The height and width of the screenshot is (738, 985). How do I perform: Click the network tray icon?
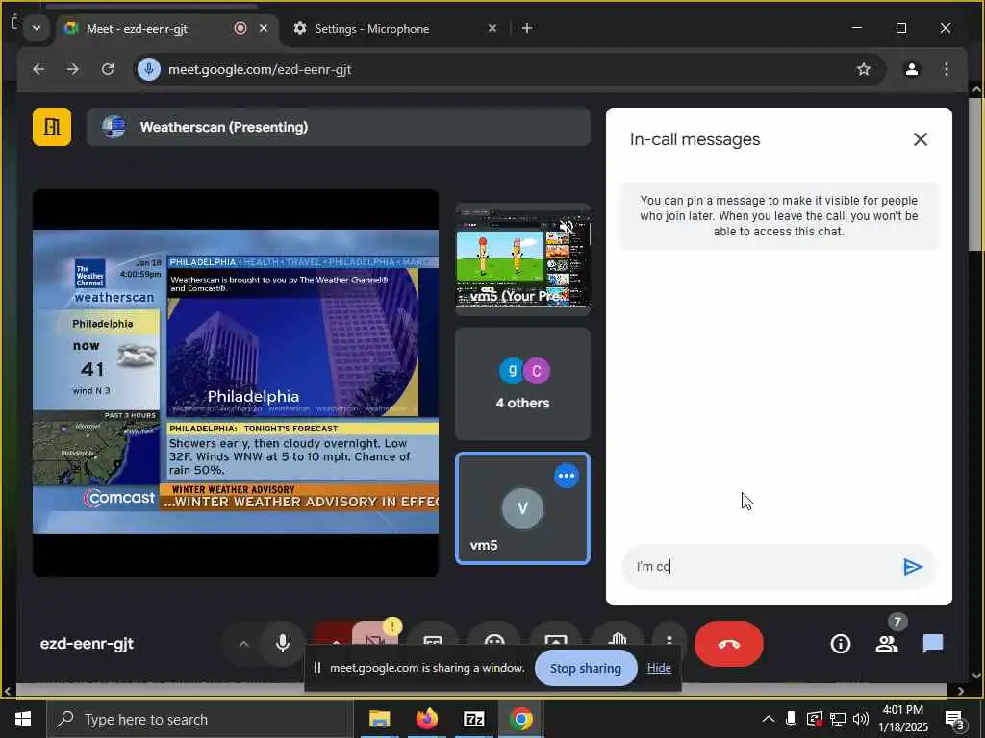pos(838,719)
